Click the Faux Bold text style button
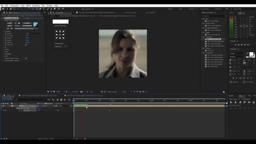Screen dimensions: 256x144 click(x=233, y=78)
